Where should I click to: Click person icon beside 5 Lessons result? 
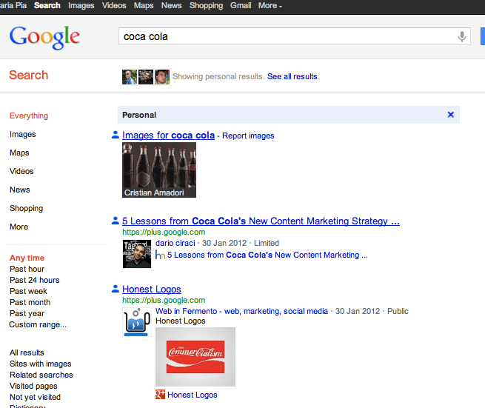point(116,221)
